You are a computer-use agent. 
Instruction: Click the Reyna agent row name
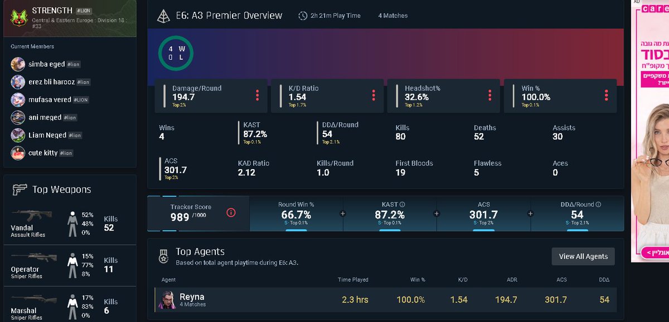click(x=192, y=297)
